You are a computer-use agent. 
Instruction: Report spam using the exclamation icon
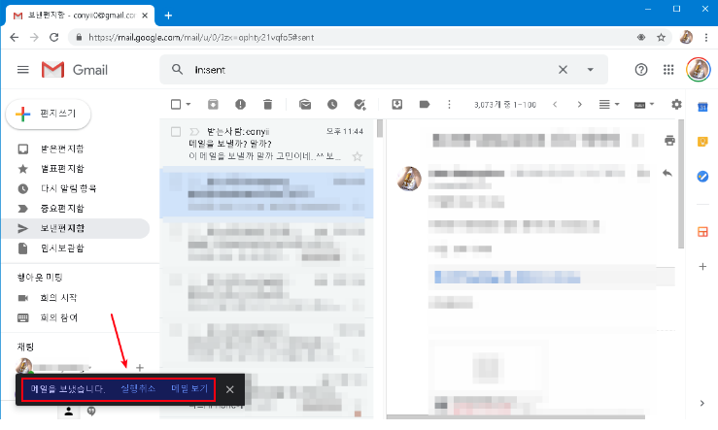(x=239, y=104)
